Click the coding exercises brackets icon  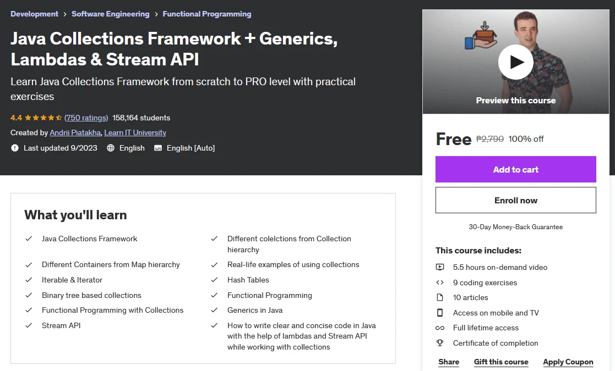440,283
